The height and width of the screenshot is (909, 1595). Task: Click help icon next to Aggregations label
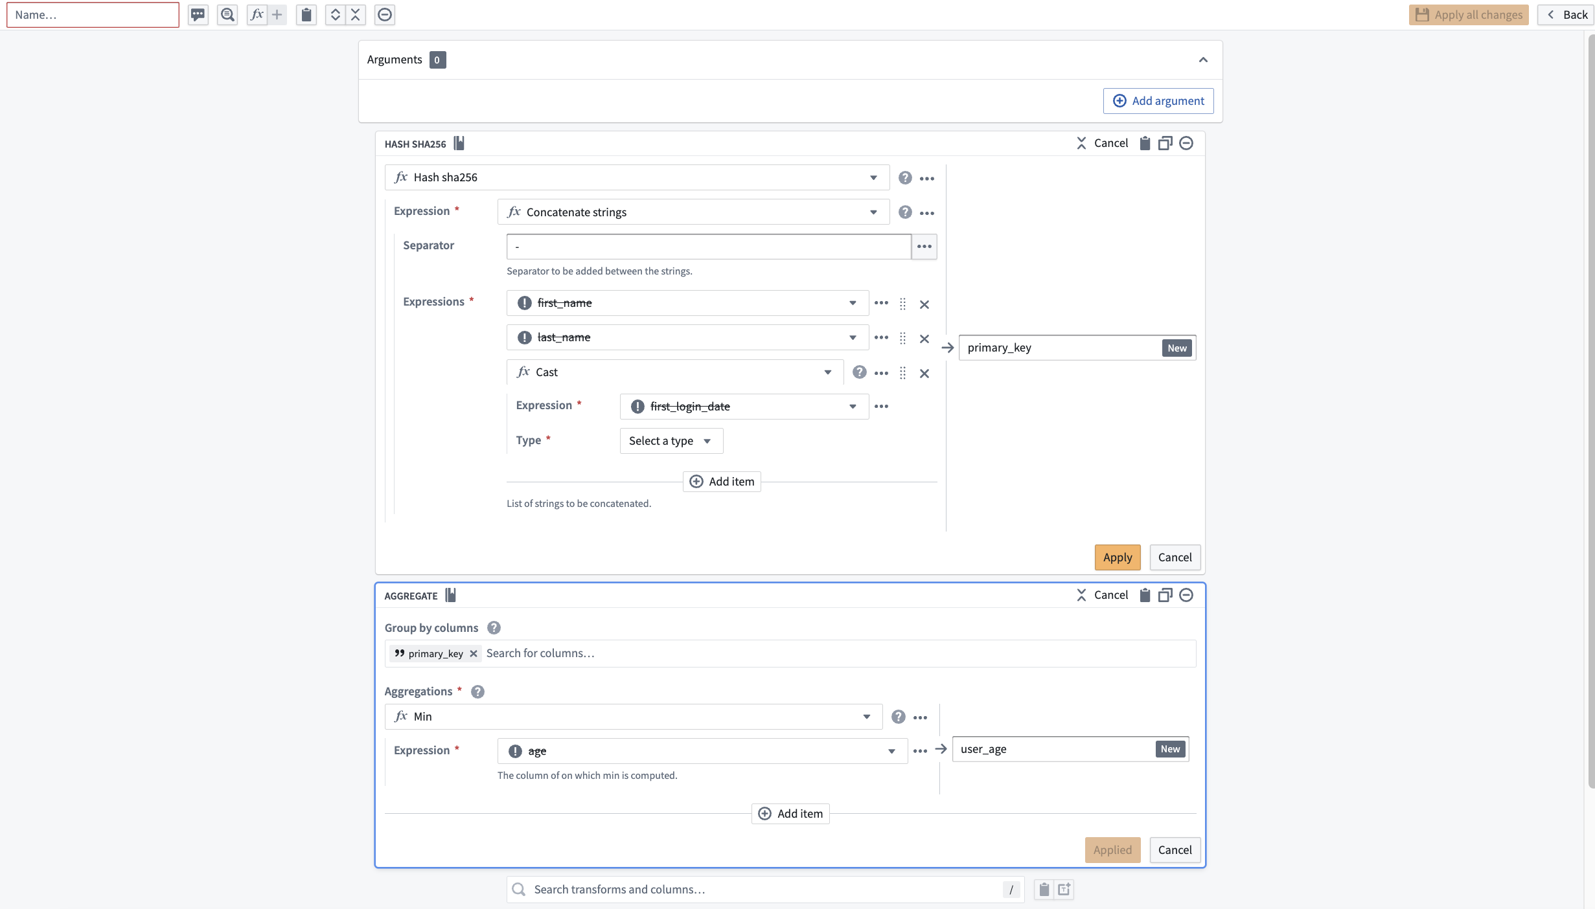coord(477,691)
